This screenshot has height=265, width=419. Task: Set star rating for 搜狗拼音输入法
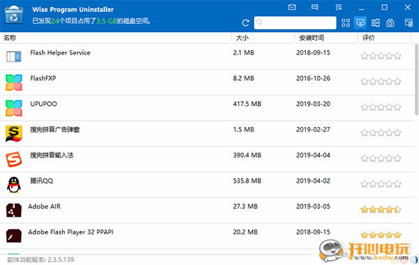coord(381,158)
